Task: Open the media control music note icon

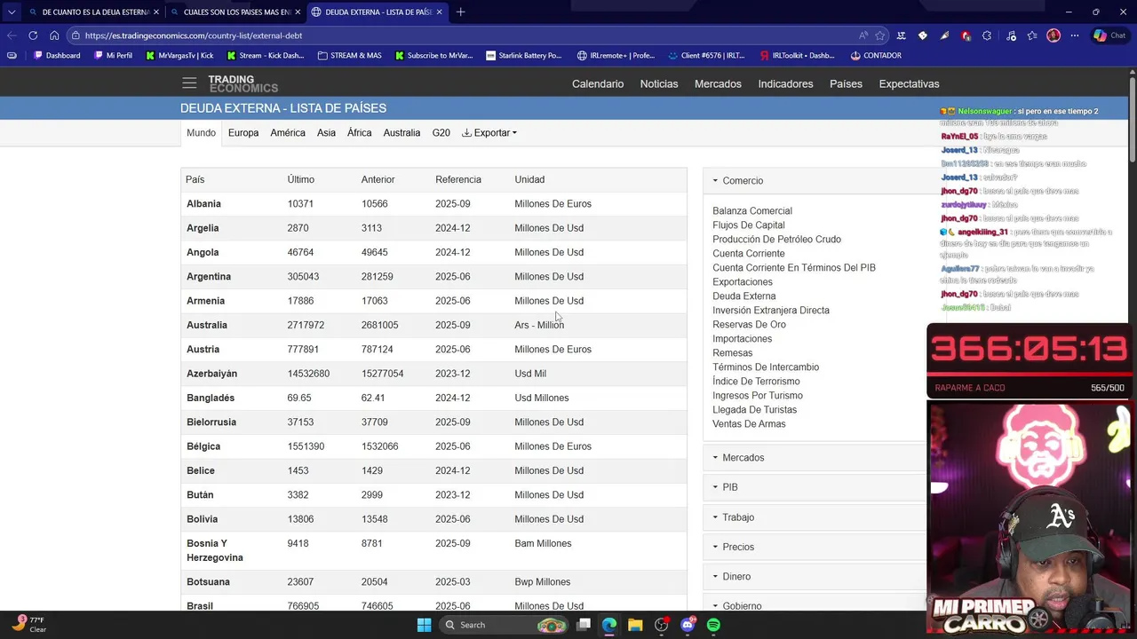Action: (1012, 35)
